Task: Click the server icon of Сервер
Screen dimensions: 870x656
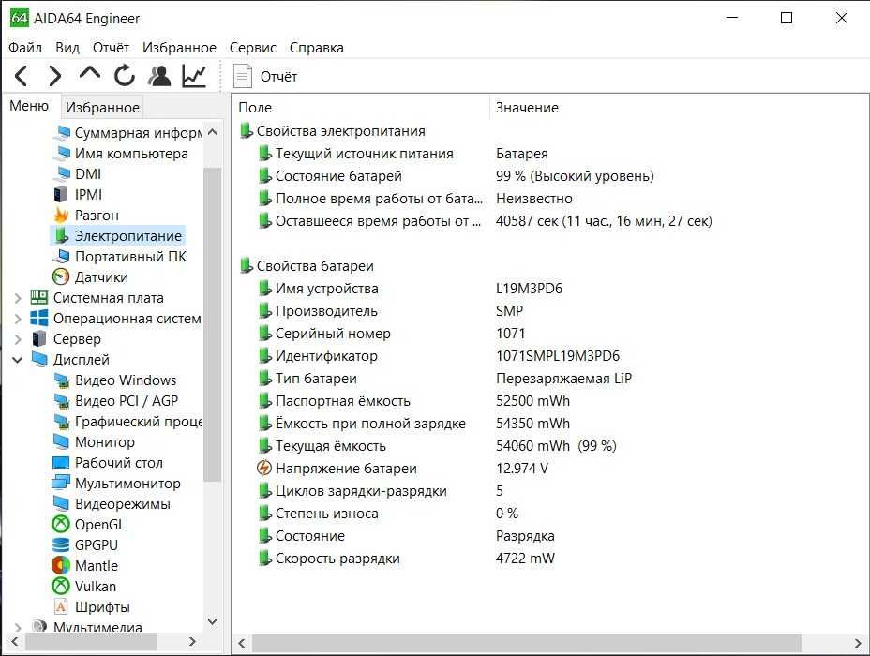Action: coord(38,339)
